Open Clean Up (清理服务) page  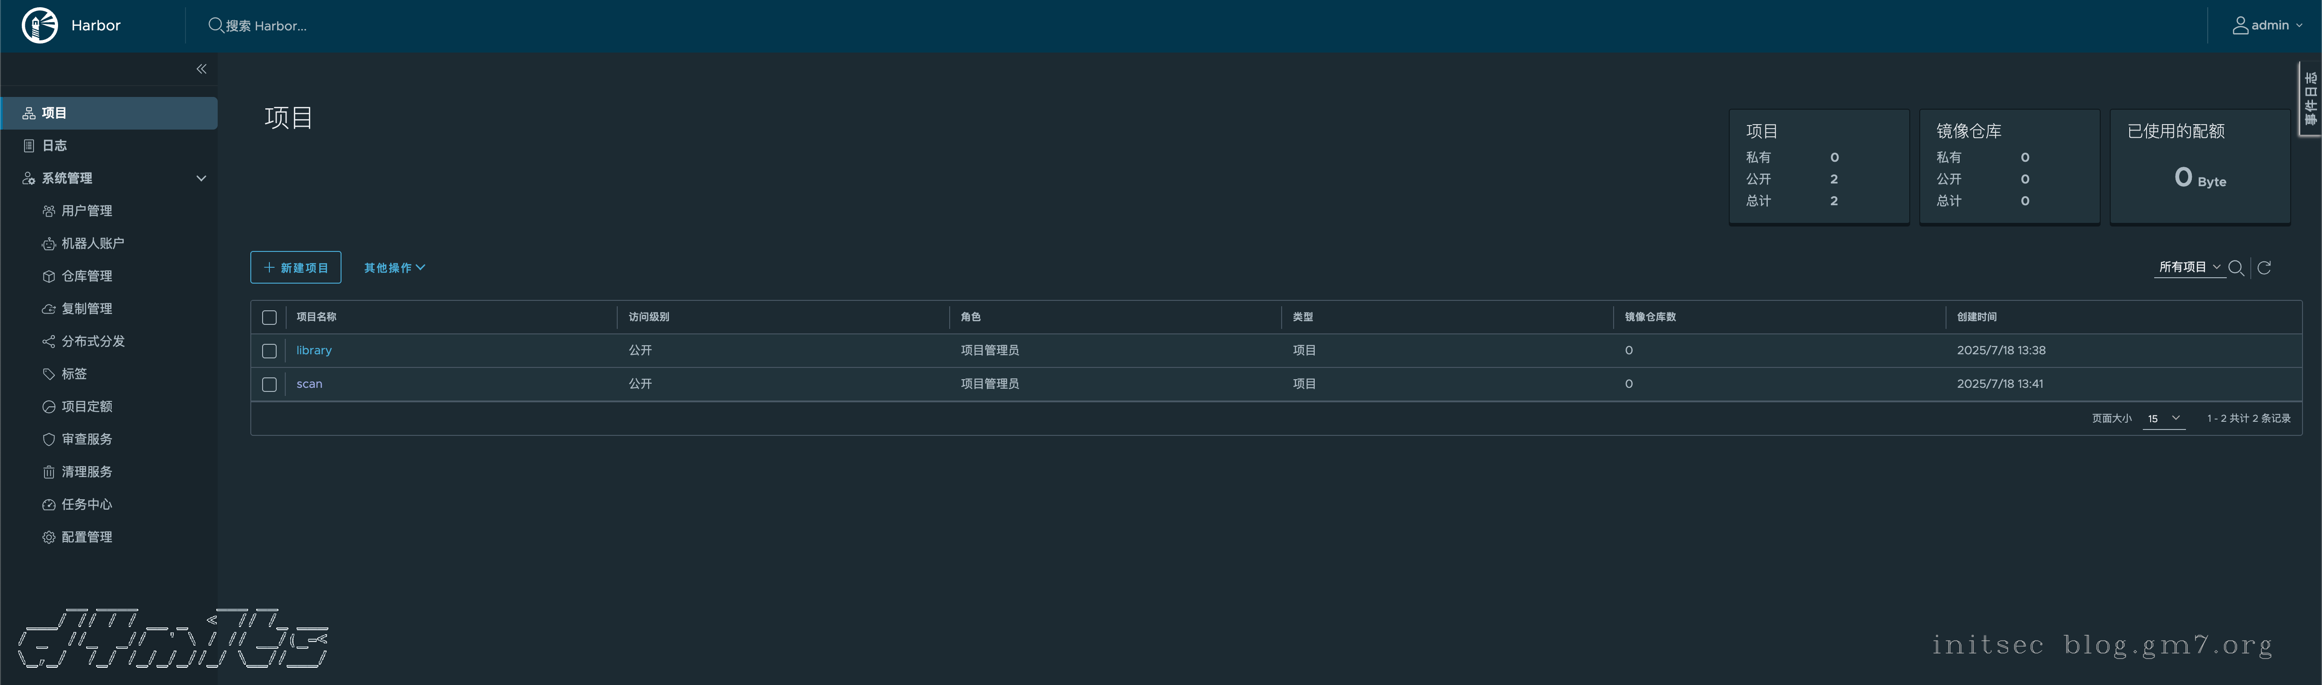point(87,472)
